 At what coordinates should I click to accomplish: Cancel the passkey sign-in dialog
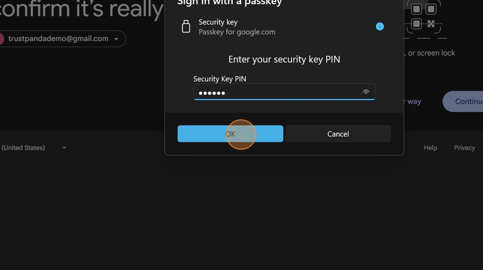pos(338,134)
